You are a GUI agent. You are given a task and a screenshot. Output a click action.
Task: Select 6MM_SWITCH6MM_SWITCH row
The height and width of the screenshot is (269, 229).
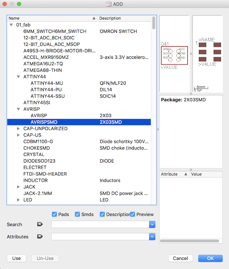79,32
